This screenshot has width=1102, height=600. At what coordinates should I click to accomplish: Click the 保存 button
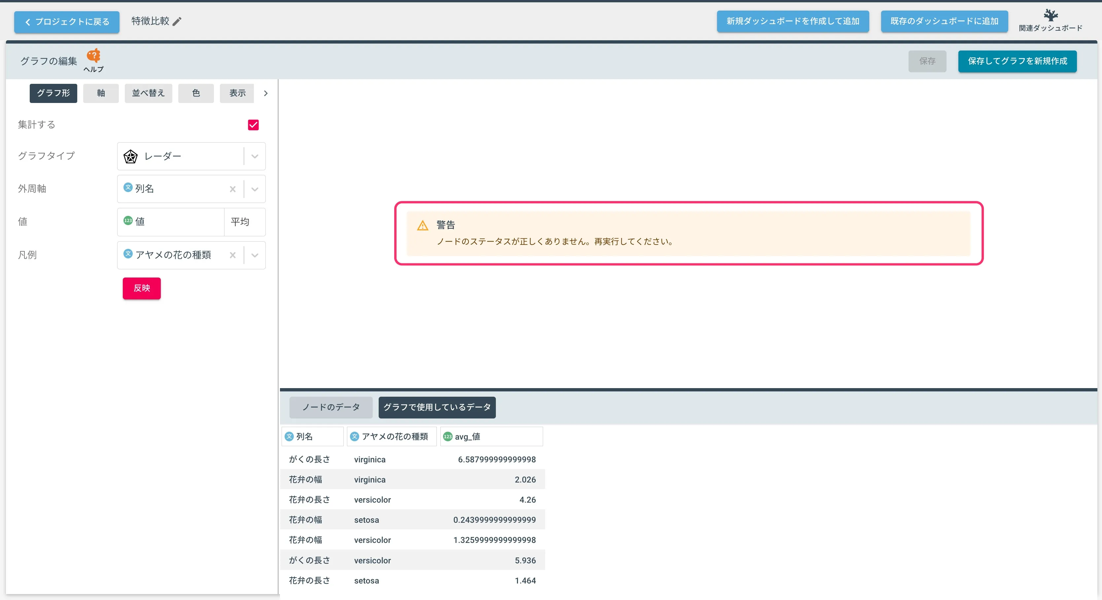pos(927,61)
